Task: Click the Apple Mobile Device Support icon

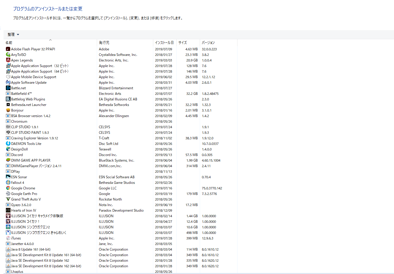Action: tap(8, 77)
